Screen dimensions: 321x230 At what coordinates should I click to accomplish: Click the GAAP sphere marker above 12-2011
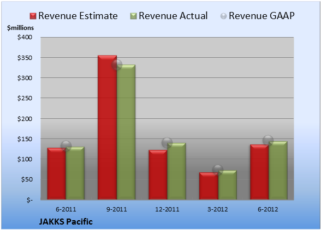pos(167,142)
